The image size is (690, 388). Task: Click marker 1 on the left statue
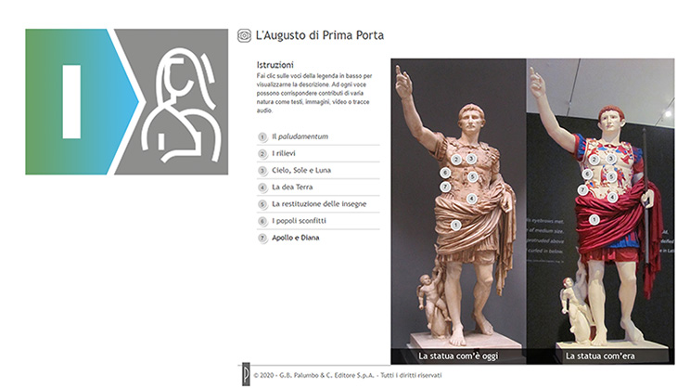[455, 225]
